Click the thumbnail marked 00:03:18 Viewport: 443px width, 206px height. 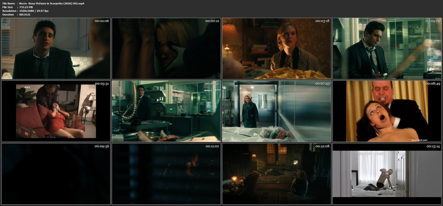[x=277, y=49]
